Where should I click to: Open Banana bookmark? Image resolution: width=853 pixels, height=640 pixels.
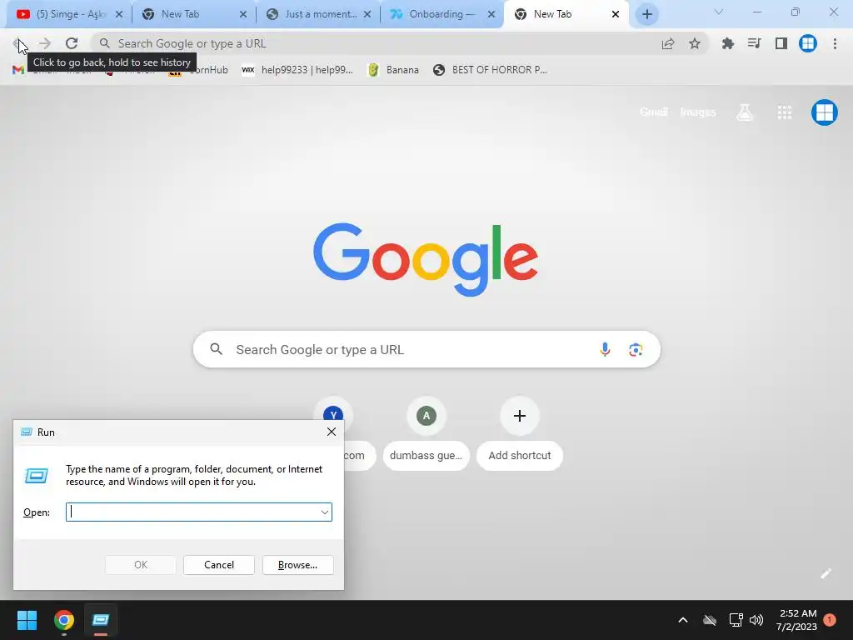(x=393, y=70)
